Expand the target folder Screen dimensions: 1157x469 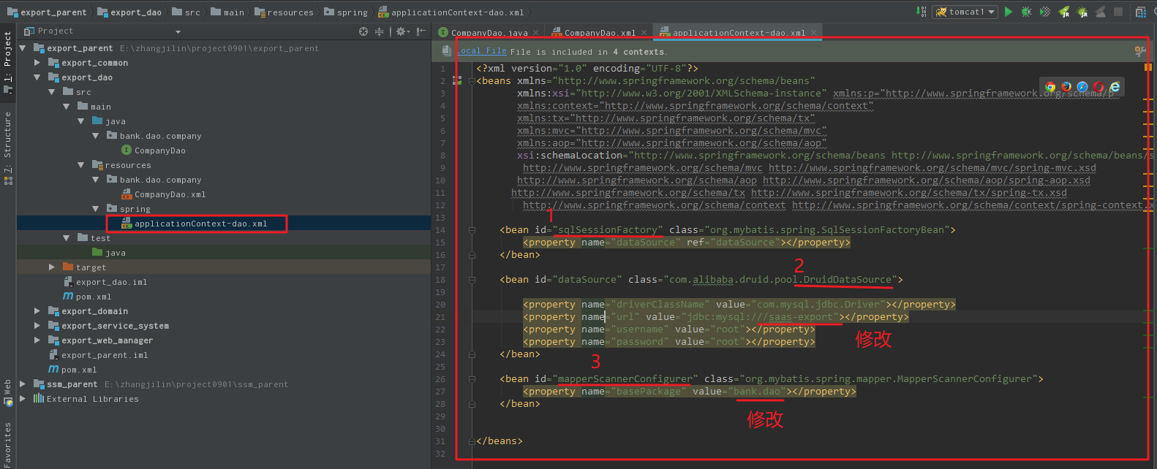click(52, 267)
